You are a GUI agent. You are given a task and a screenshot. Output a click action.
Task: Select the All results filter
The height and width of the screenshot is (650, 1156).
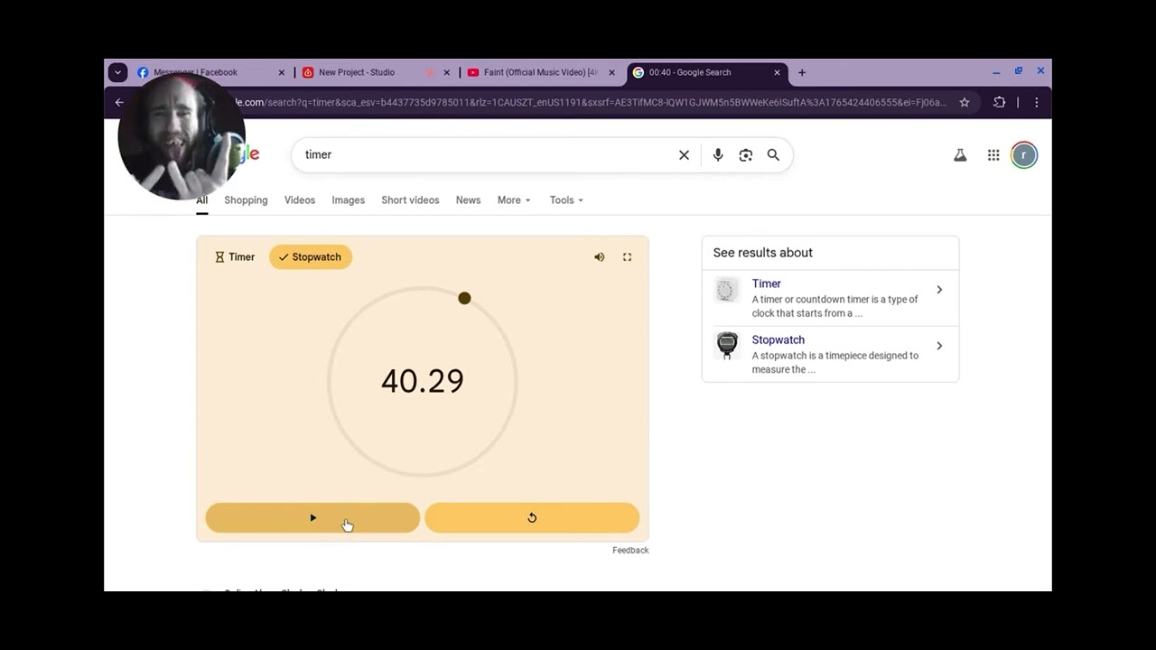[202, 200]
